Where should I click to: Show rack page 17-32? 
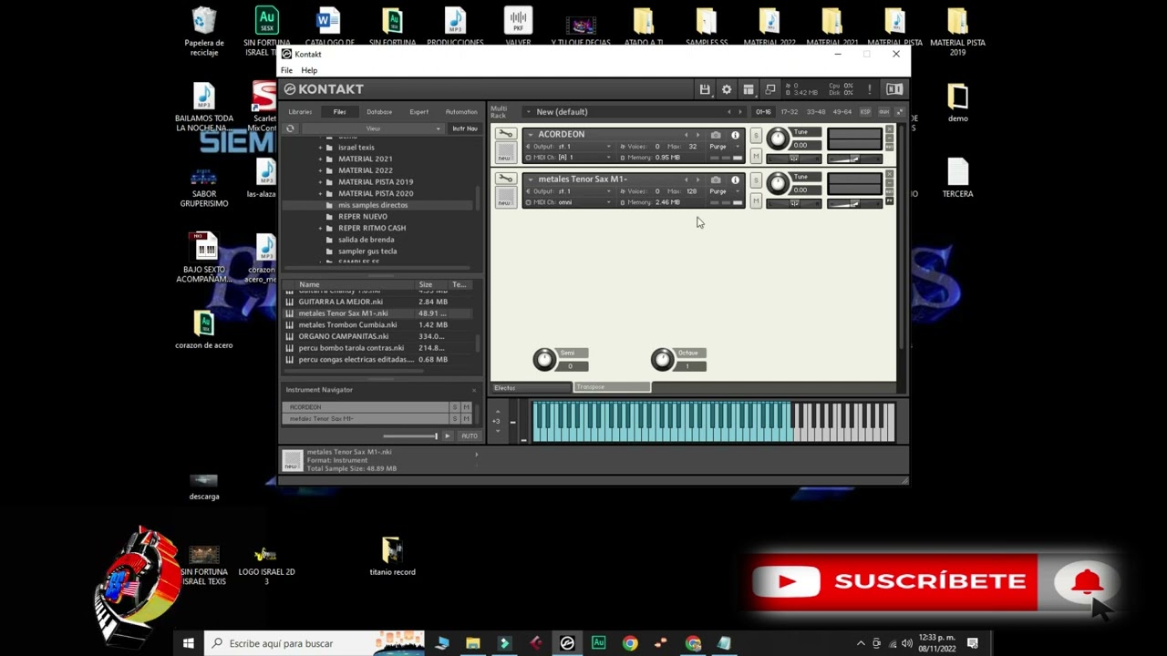point(790,112)
